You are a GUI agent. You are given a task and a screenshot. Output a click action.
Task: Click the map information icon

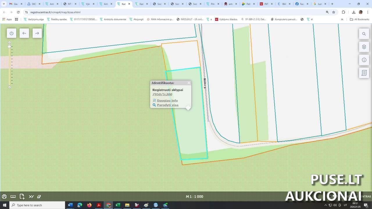[x=364, y=60]
